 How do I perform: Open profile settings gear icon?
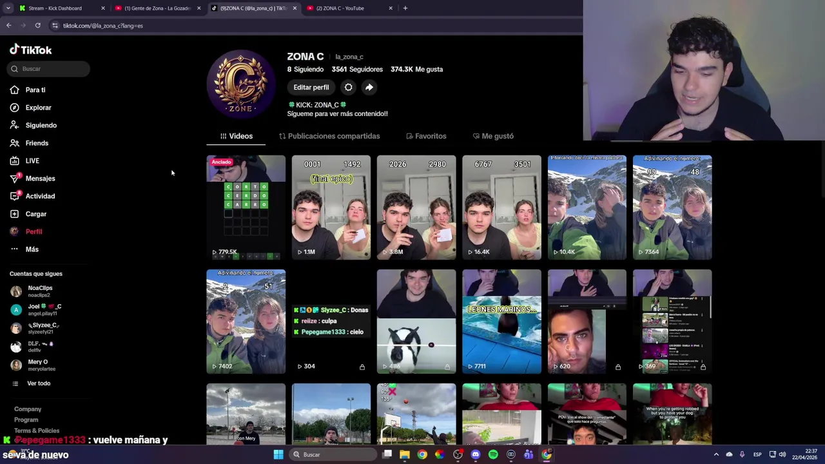[348, 87]
